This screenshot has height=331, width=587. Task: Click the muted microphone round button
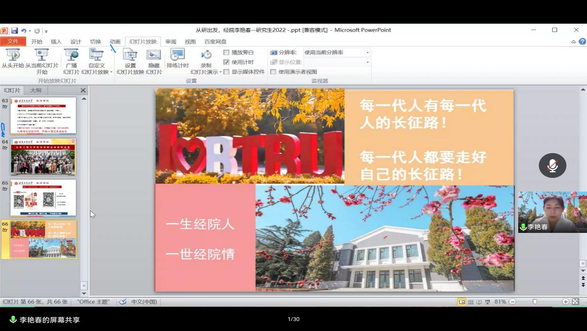[x=552, y=165]
